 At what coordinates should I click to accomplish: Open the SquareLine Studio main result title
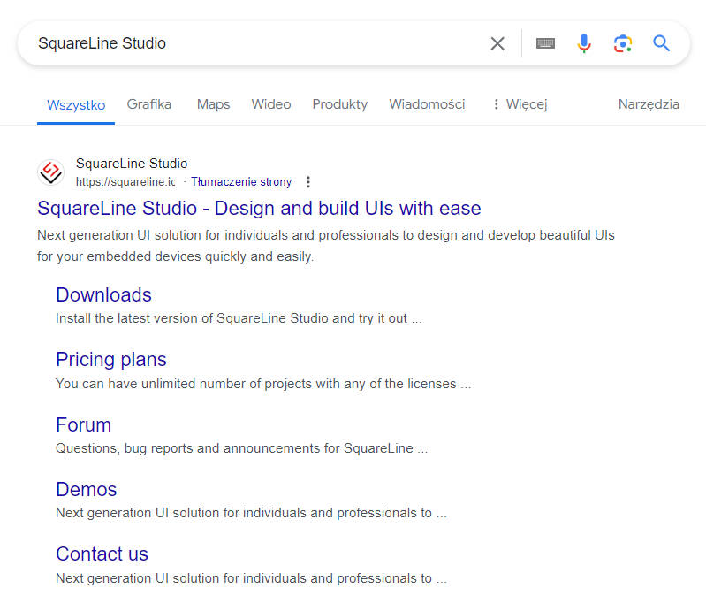260,209
